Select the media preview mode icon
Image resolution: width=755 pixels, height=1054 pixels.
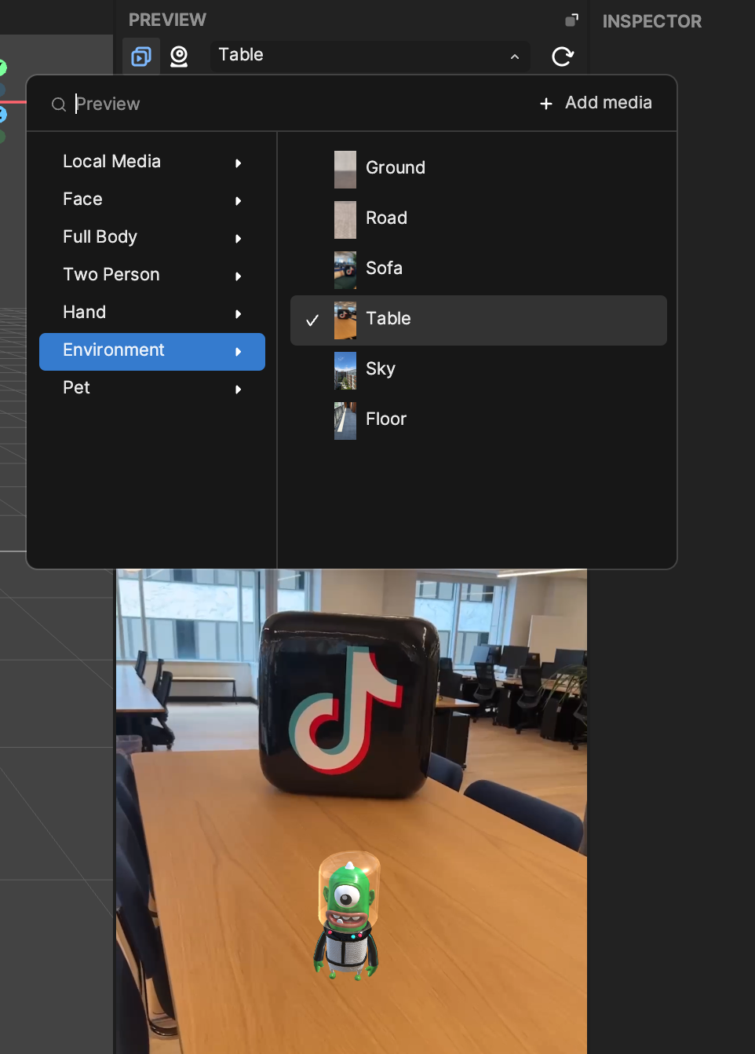pos(140,56)
